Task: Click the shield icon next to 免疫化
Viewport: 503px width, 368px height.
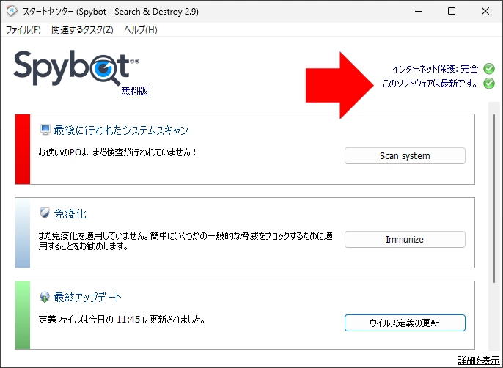Action: (x=45, y=213)
